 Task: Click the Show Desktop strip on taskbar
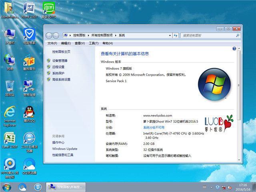click(254, 187)
